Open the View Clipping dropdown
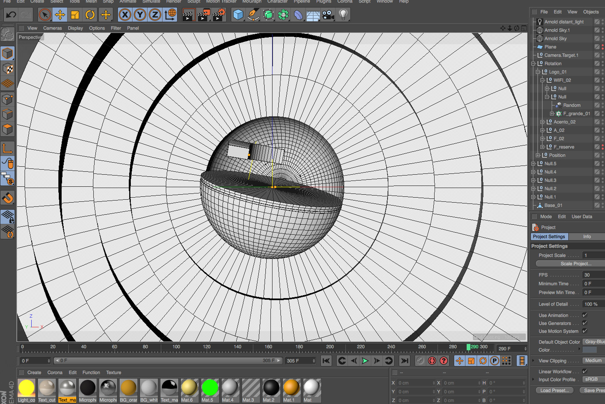 point(593,361)
